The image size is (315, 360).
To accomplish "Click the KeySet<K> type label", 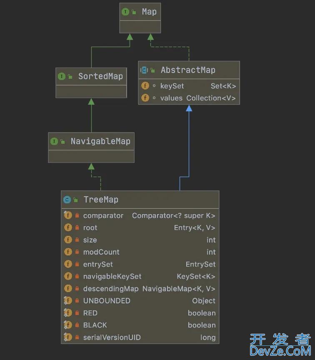I will [x=196, y=276].
